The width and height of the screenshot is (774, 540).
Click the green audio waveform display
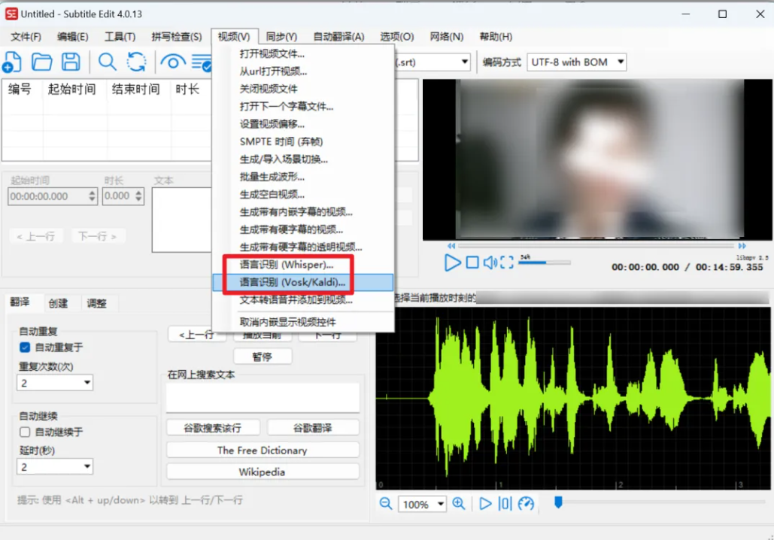[573, 398]
